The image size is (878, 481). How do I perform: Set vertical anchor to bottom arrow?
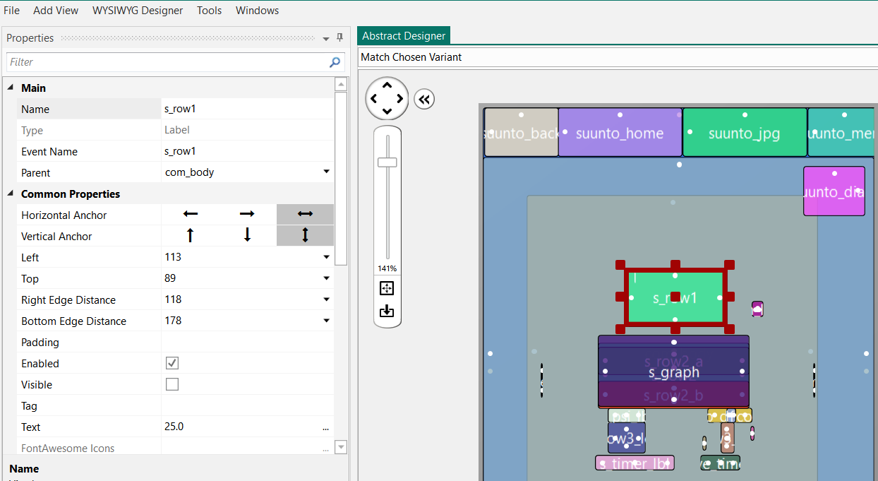tap(247, 235)
